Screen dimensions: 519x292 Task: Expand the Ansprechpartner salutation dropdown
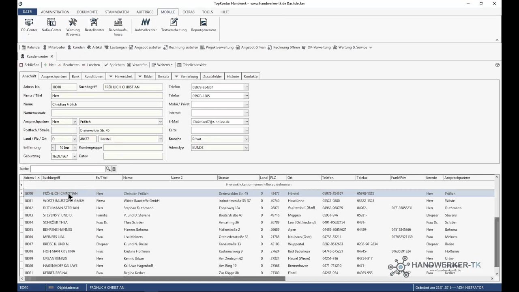(74, 122)
